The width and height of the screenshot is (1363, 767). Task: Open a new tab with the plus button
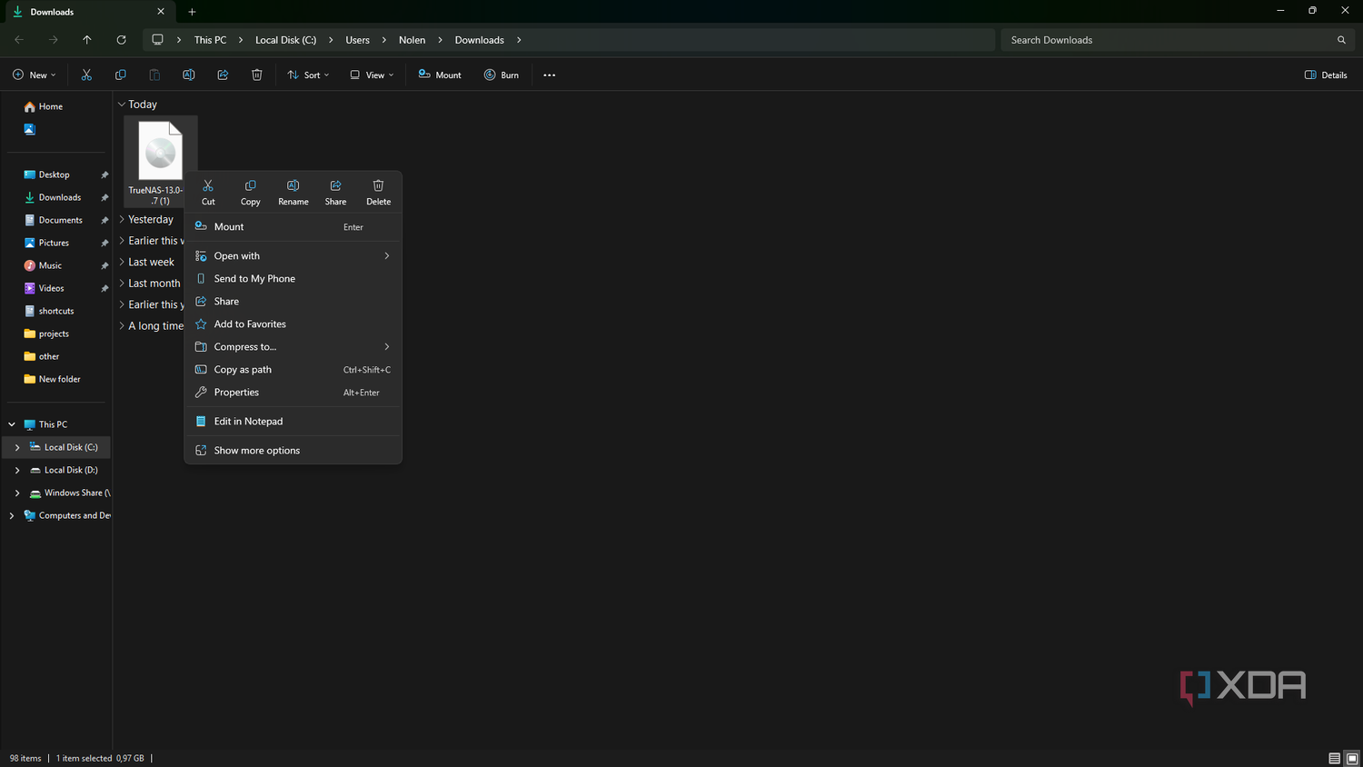coord(192,12)
